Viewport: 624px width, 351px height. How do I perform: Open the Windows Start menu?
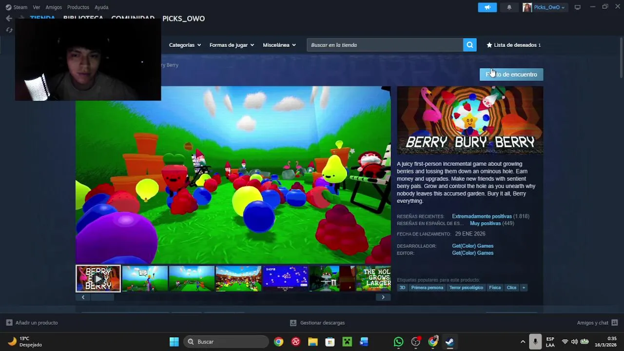click(174, 342)
